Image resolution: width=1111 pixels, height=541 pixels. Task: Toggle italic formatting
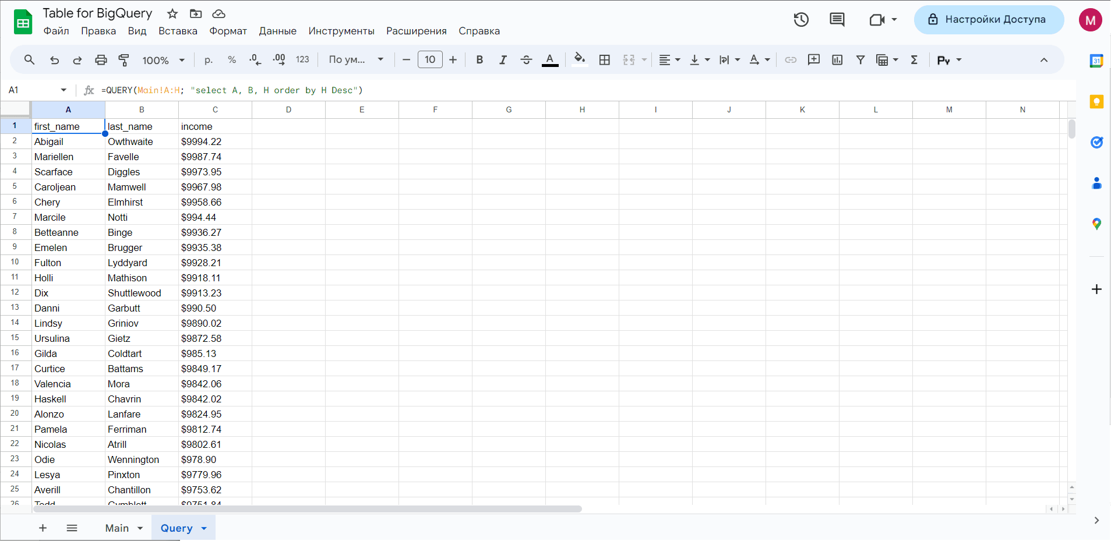503,59
